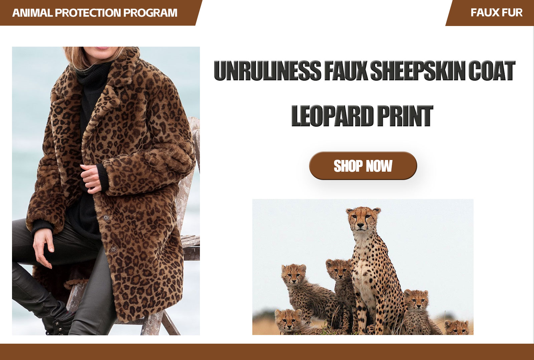
Task: Open the Animal Protection Program banner label
Action: click(x=95, y=13)
